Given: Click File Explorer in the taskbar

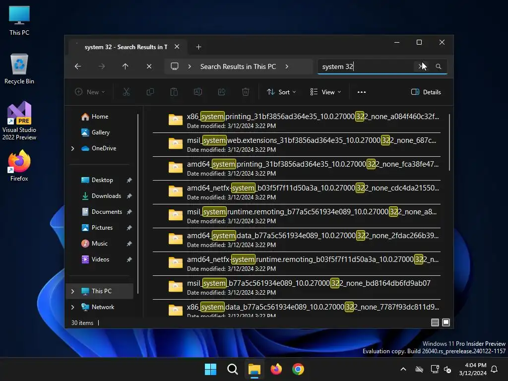Looking at the screenshot, I should pyautogui.click(x=254, y=369).
